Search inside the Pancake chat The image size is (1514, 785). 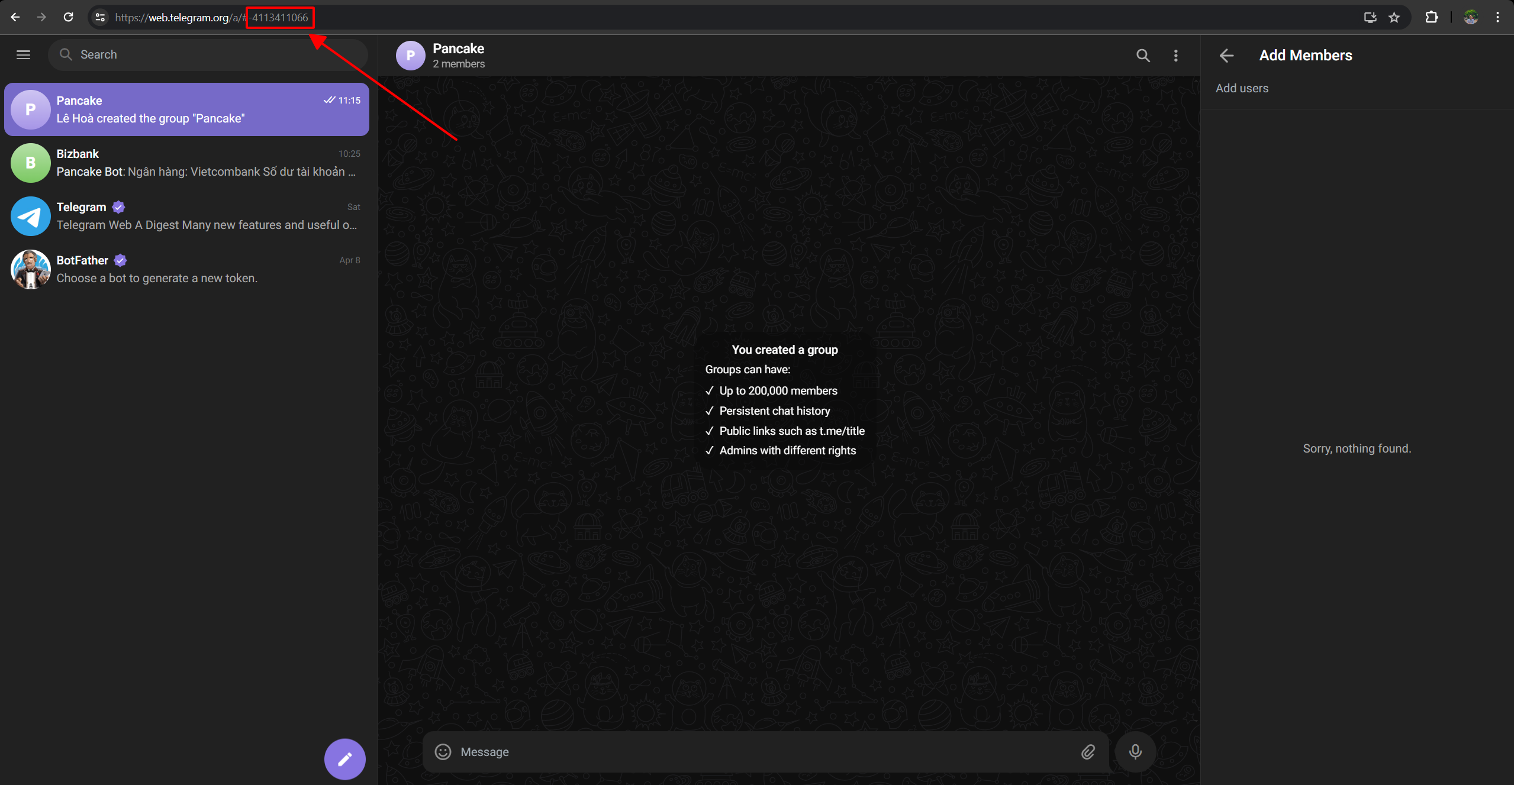point(1142,56)
